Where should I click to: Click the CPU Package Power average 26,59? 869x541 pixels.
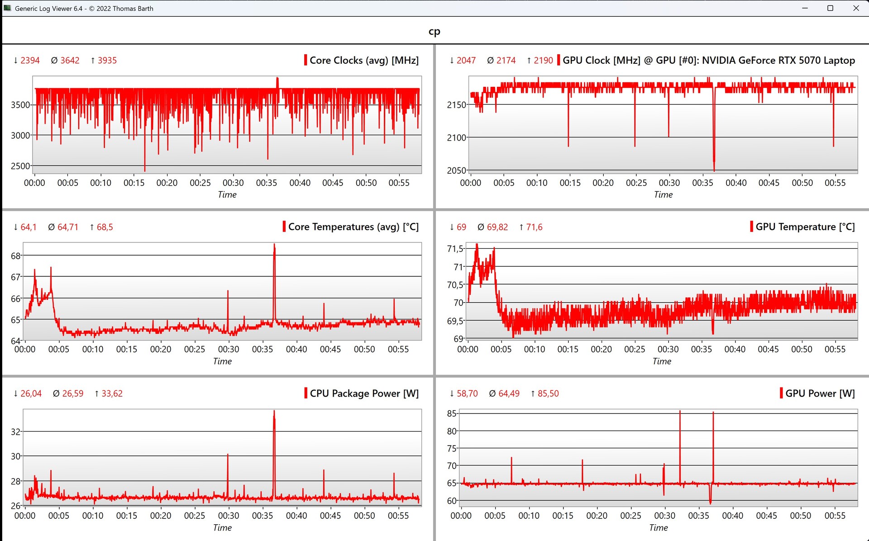(x=72, y=393)
